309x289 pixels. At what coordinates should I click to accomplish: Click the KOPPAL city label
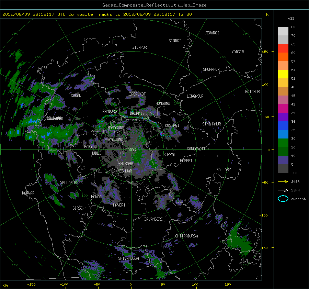pos(170,155)
